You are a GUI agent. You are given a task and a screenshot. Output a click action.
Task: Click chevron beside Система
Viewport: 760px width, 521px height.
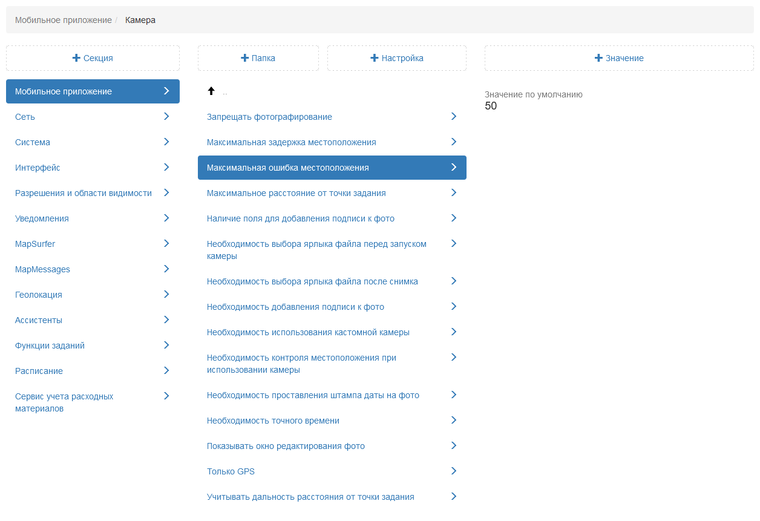(x=166, y=142)
